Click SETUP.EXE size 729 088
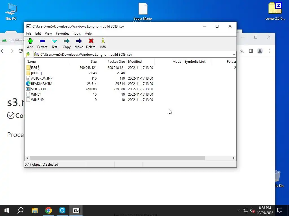 coord(91,89)
